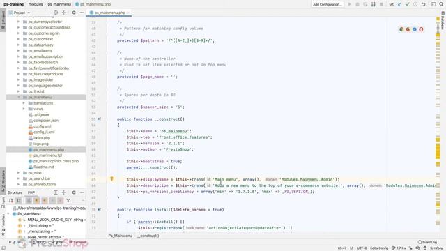Expand the ps_searchbar folder
This screenshot has width=446, height=251.
pos(19,178)
